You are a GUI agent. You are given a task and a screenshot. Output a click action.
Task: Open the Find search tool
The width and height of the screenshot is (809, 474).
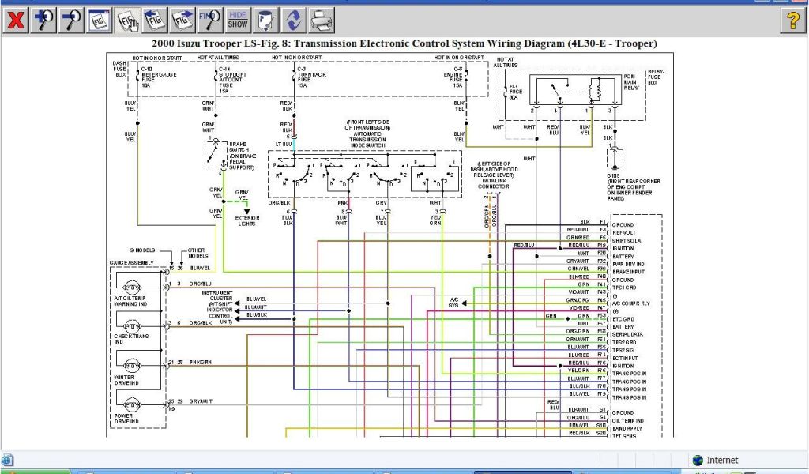coord(210,20)
